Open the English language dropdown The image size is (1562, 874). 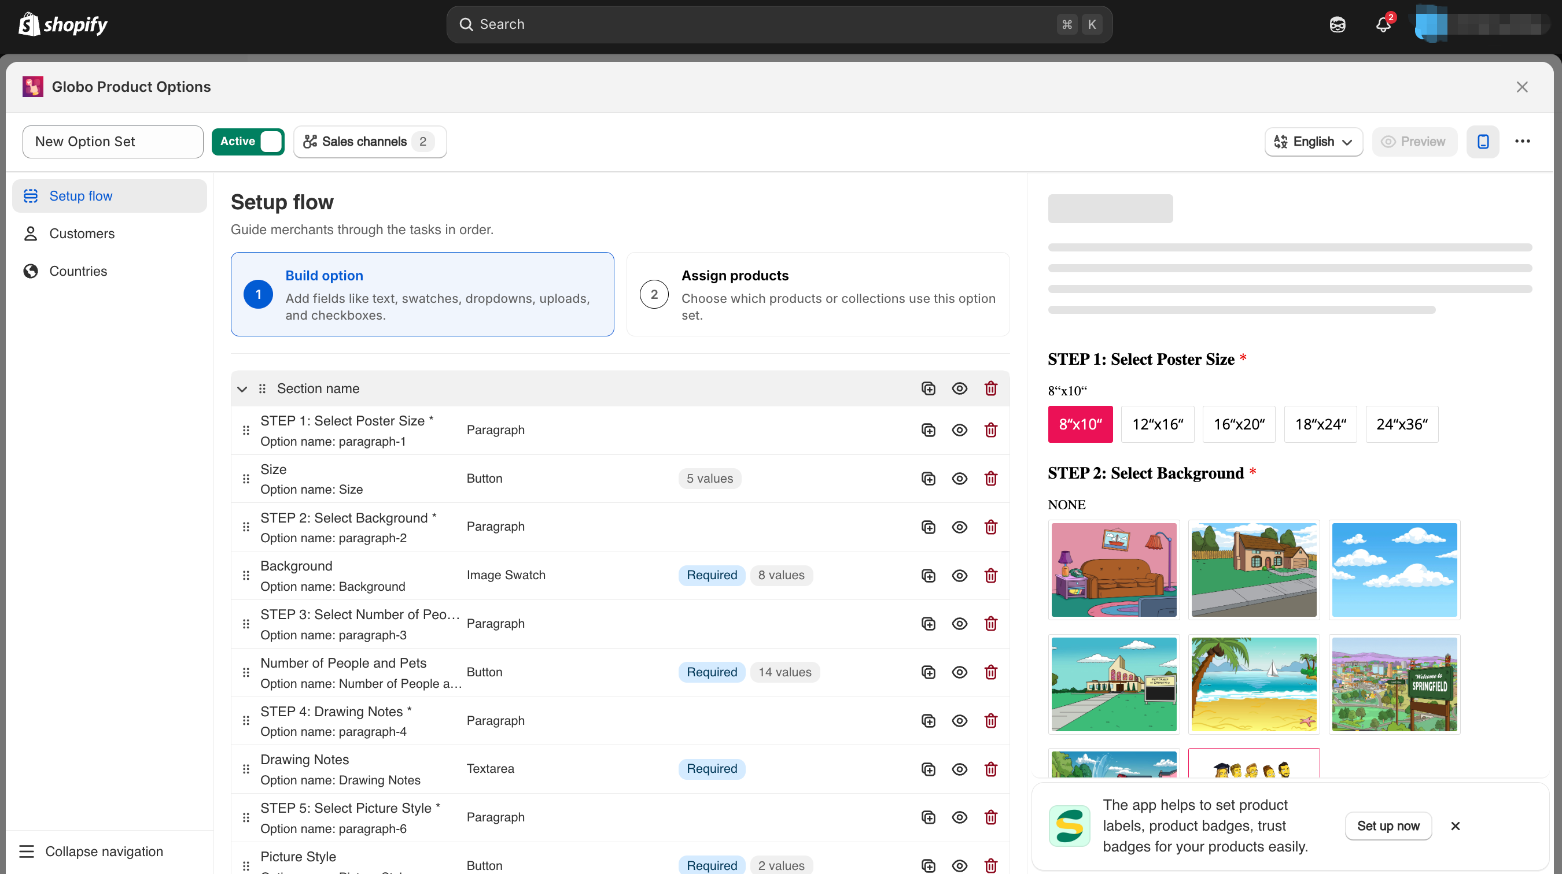[1313, 142]
